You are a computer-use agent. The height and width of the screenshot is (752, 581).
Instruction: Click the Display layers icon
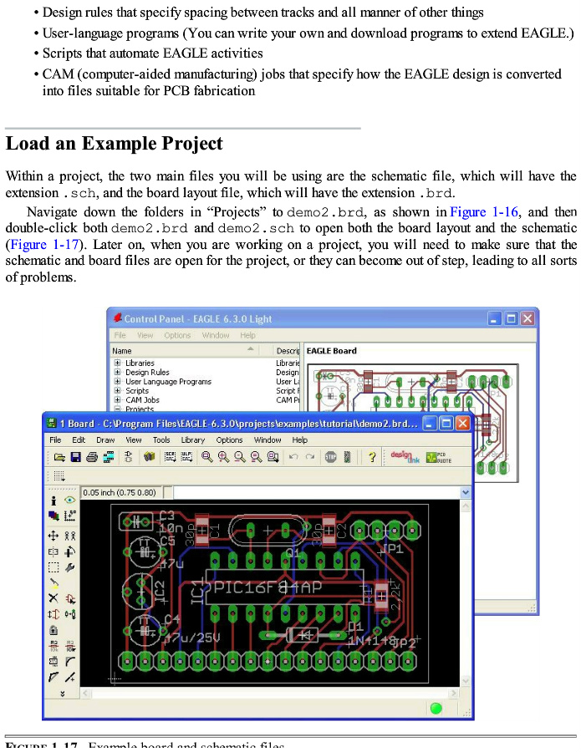54,516
